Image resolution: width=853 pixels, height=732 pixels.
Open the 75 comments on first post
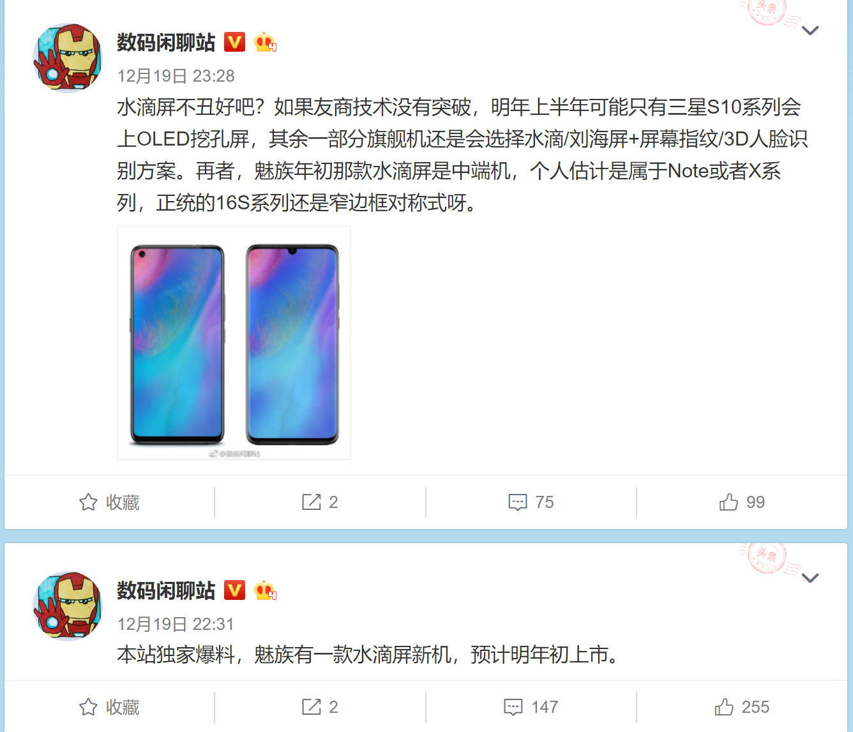click(531, 502)
